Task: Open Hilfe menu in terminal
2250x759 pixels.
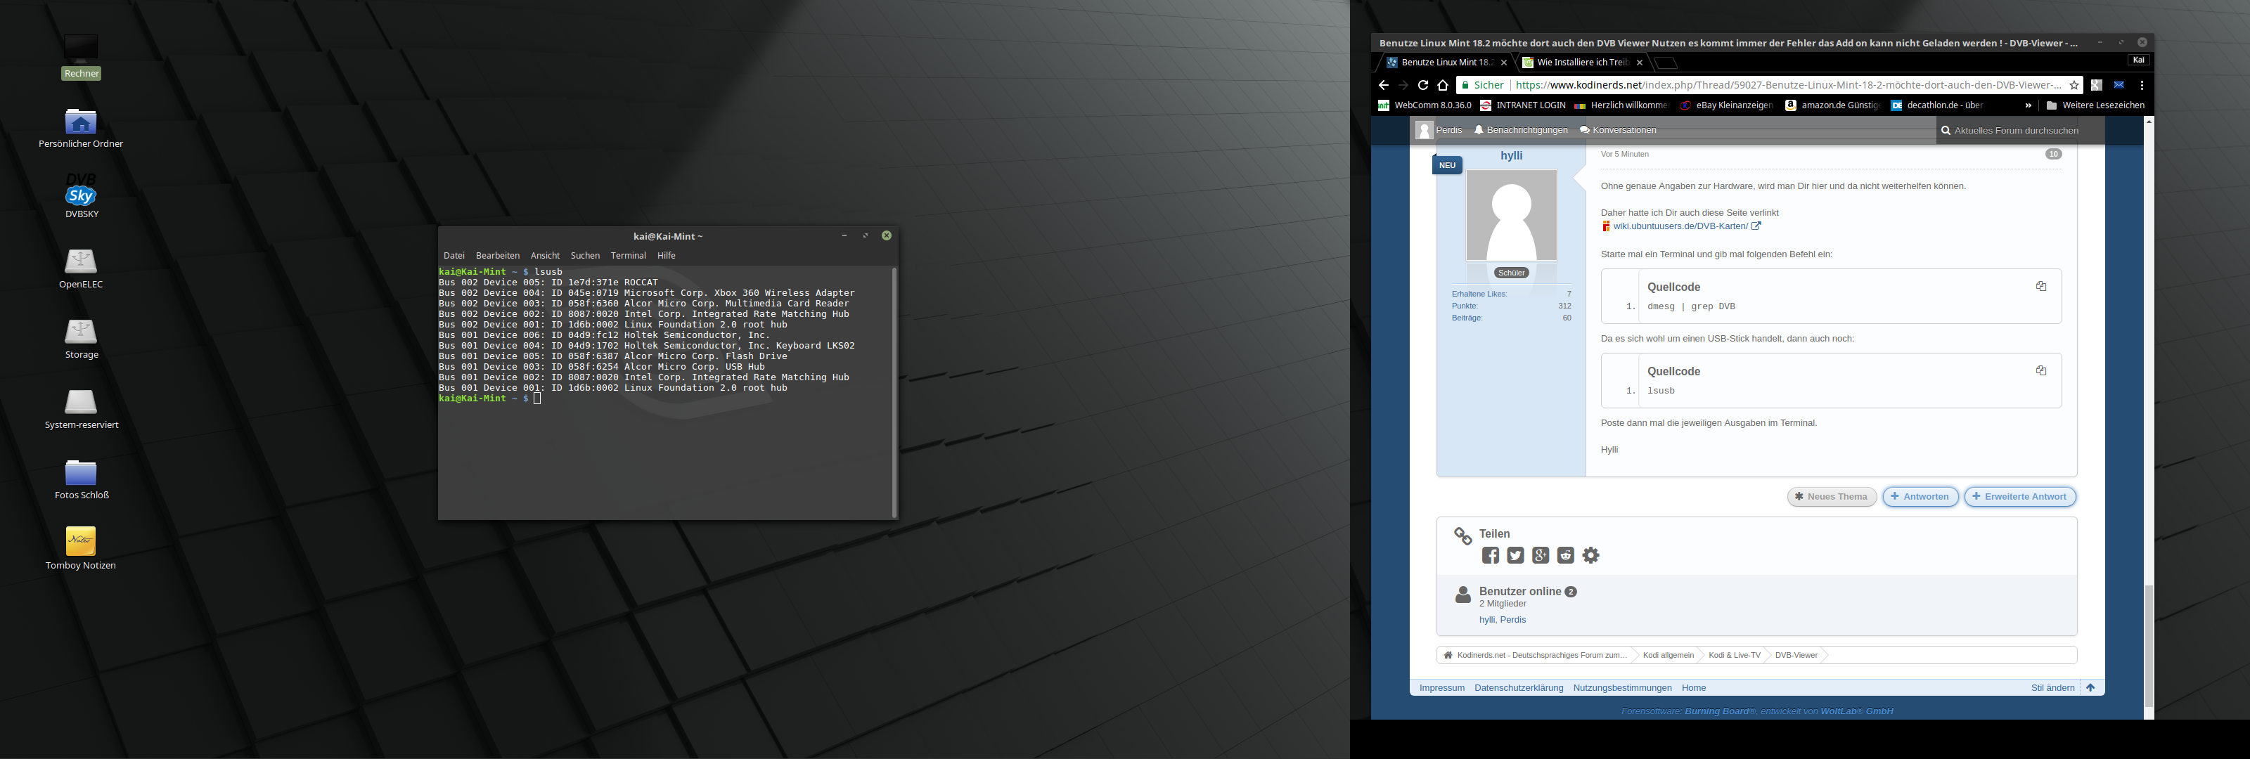Action: tap(667, 255)
